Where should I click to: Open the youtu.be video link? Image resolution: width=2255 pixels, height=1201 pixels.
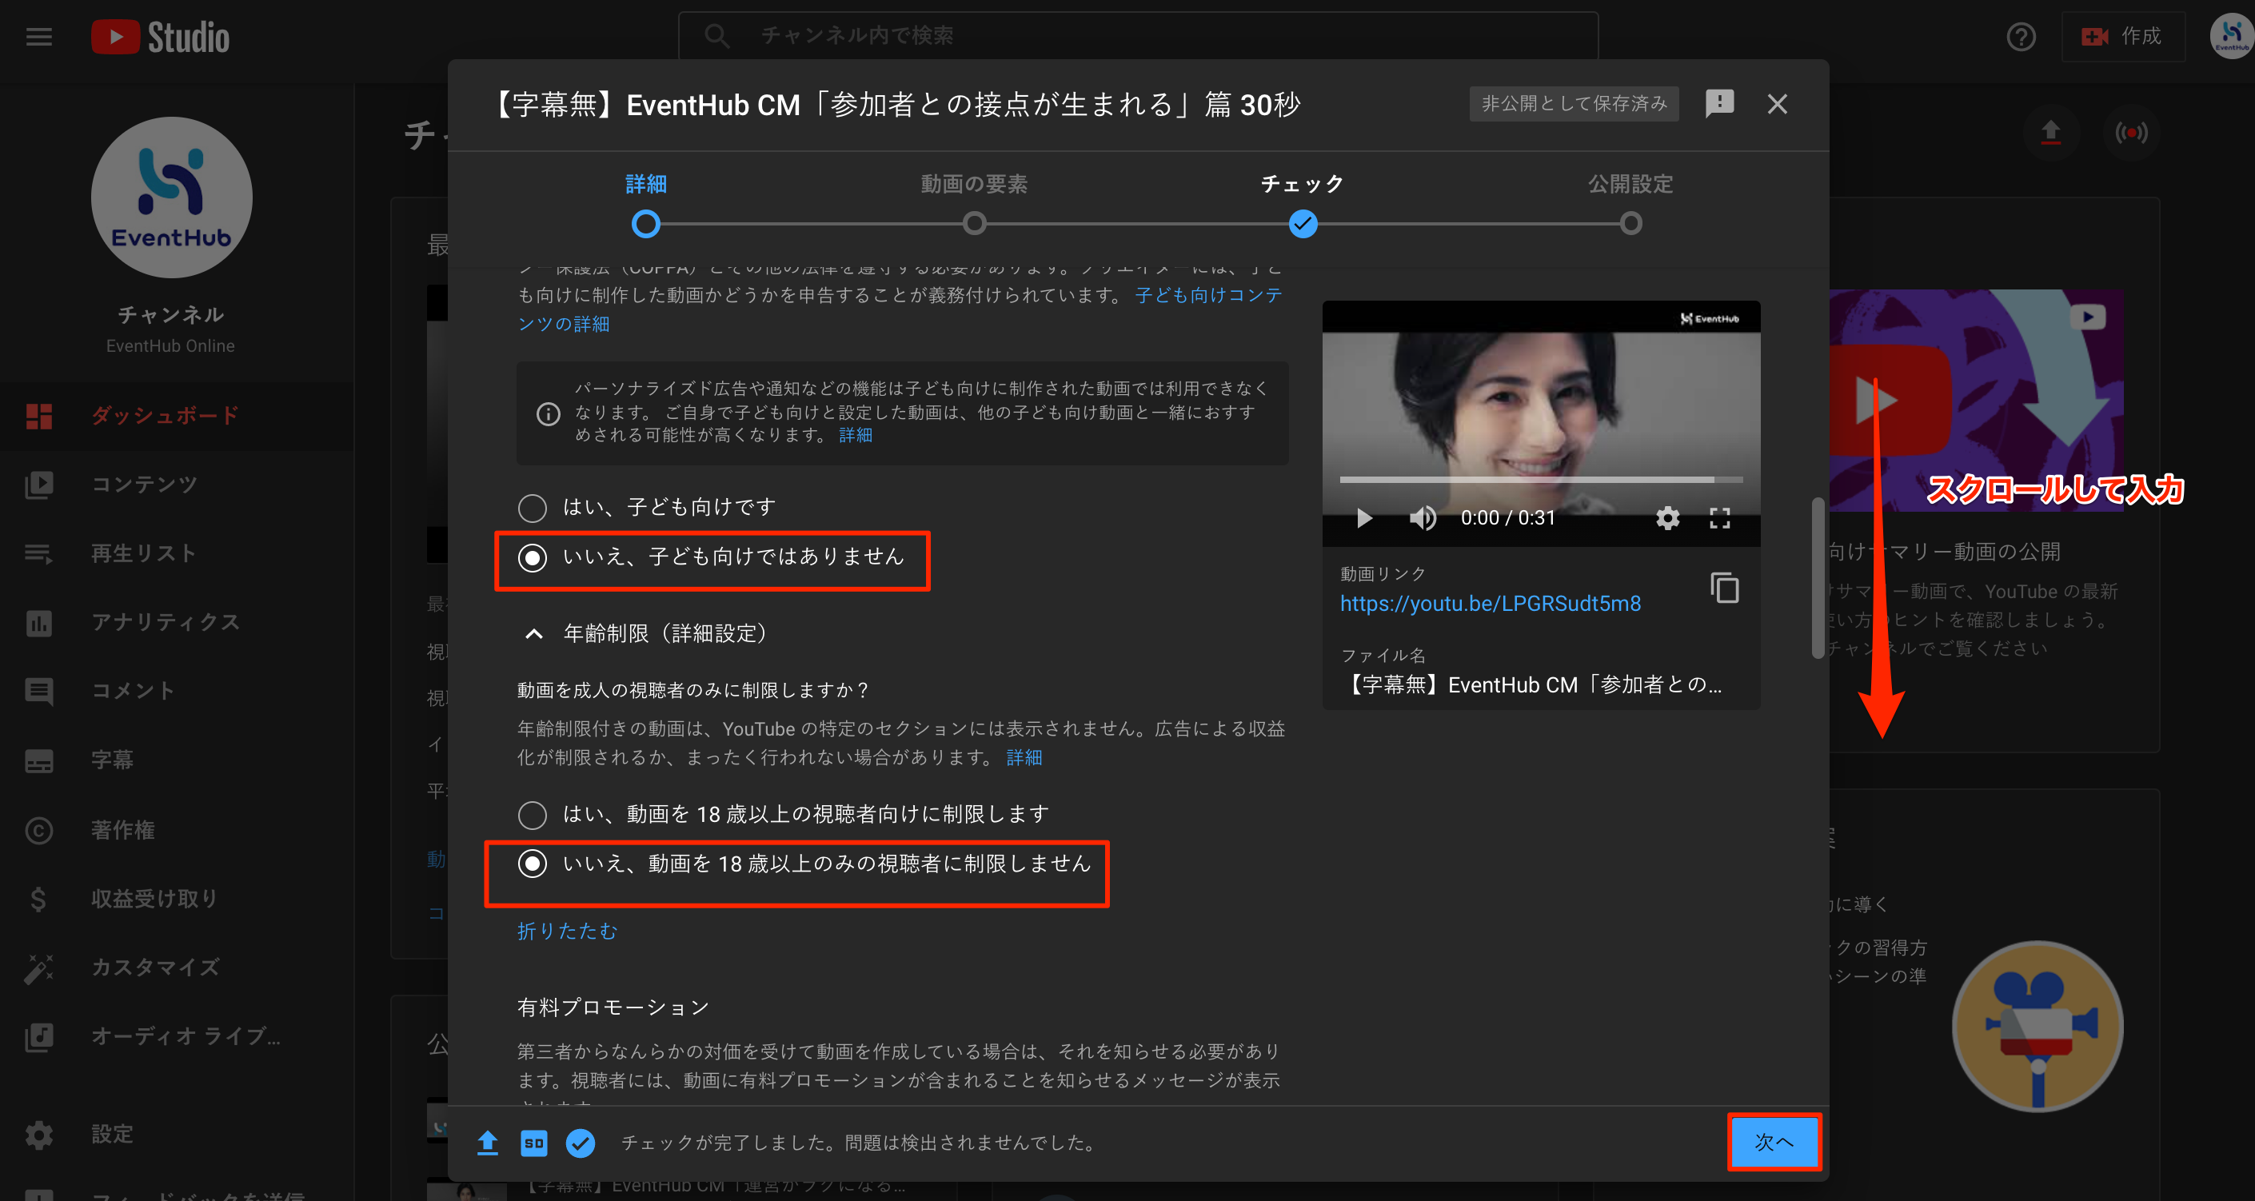[x=1490, y=603]
